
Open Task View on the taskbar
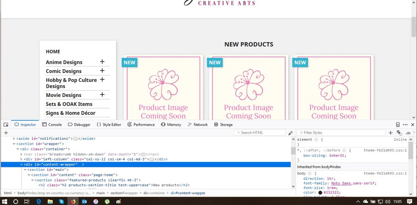[x=27, y=202]
